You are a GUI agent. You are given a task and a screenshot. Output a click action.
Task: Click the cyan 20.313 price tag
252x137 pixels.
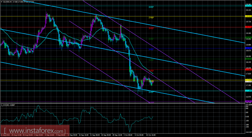pyautogui.click(x=248, y=6)
